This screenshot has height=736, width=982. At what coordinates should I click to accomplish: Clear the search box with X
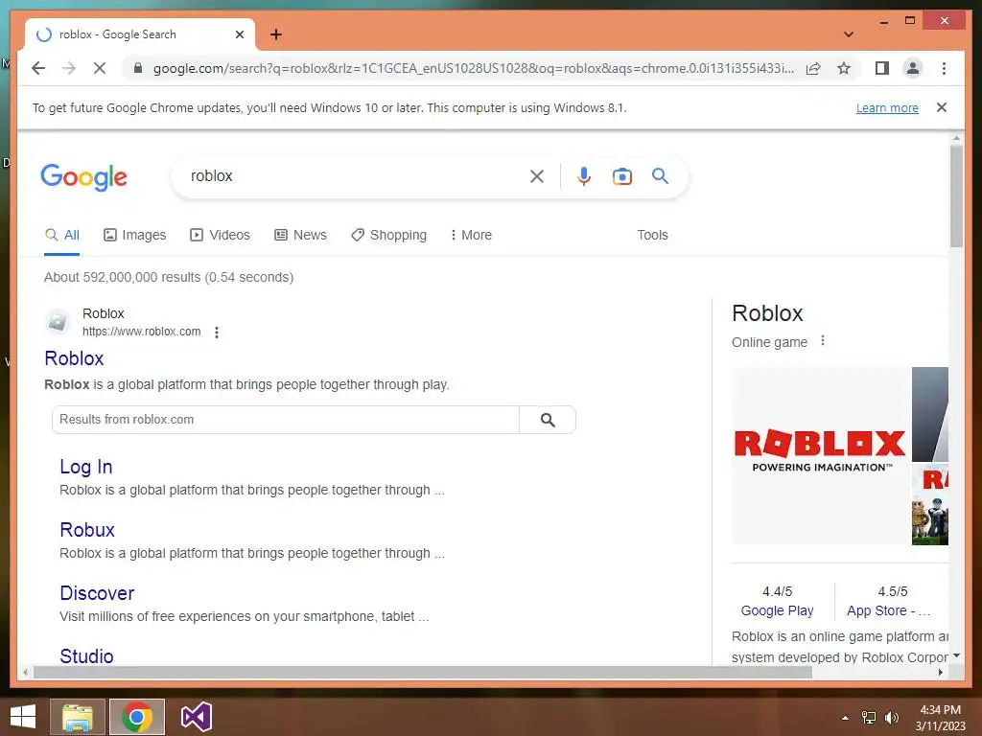tap(537, 176)
